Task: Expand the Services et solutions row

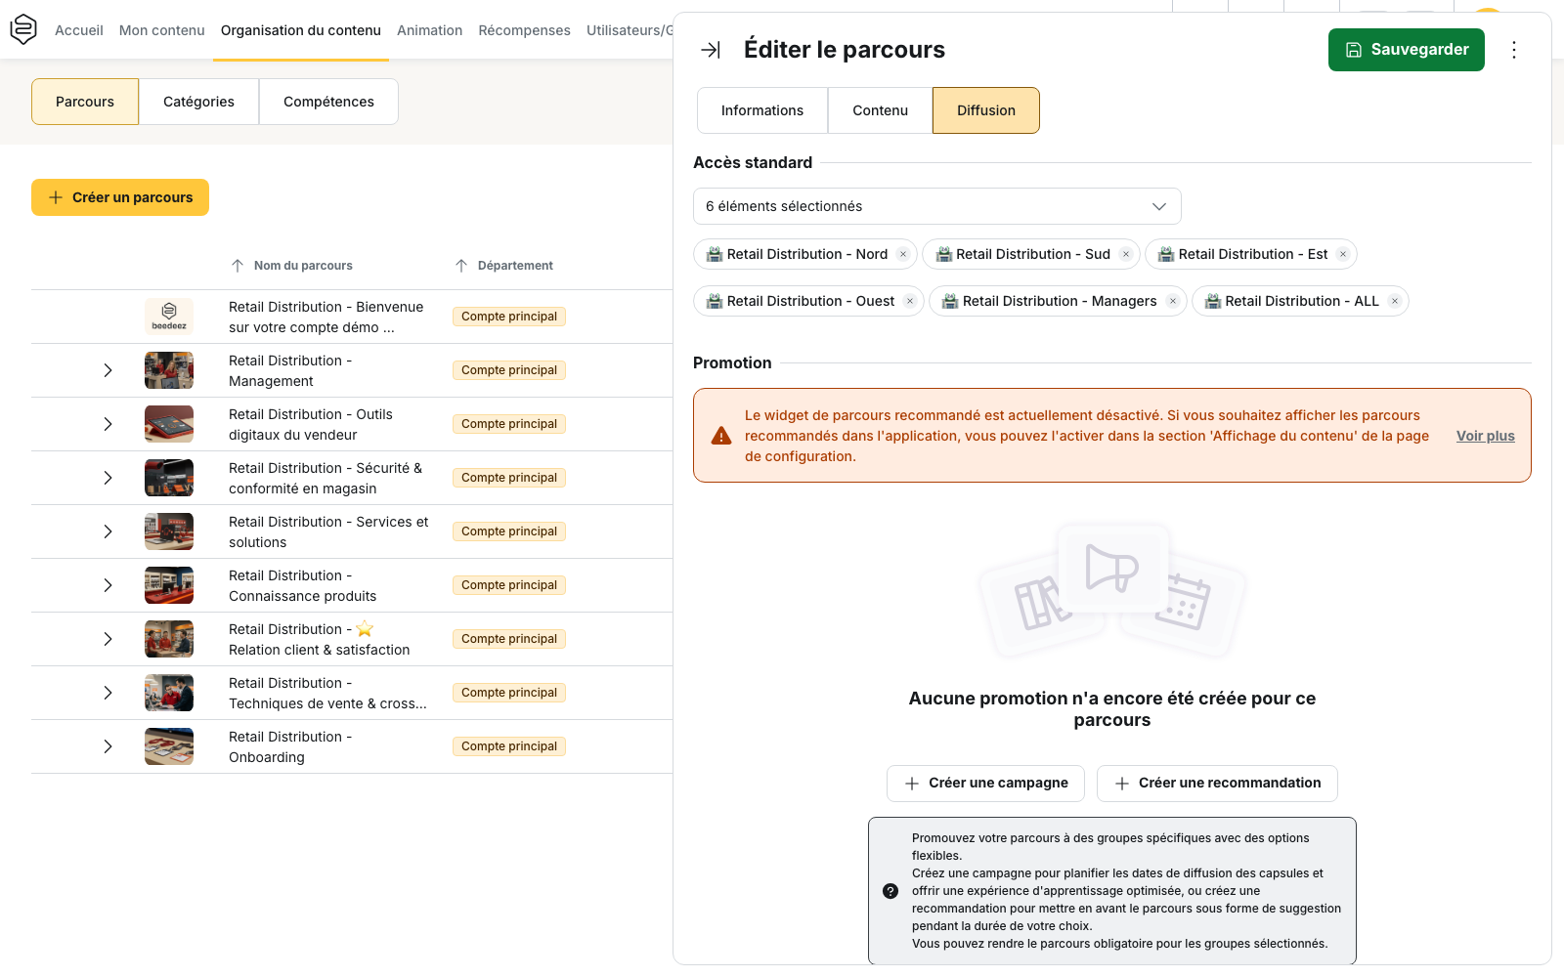Action: click(x=109, y=531)
